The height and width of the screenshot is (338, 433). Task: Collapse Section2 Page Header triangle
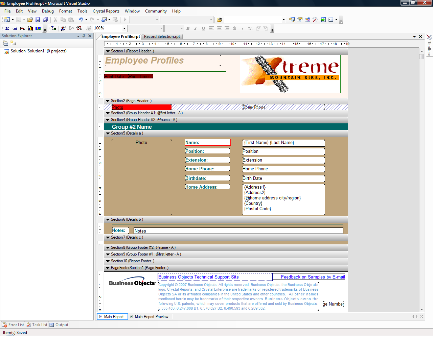[108, 101]
